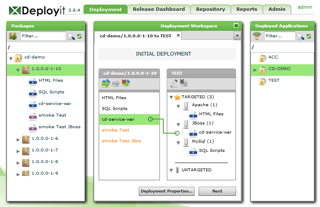The width and height of the screenshot is (320, 207).
Task: Click the auto-map all deployables green arrow icon
Action: (x=106, y=83)
